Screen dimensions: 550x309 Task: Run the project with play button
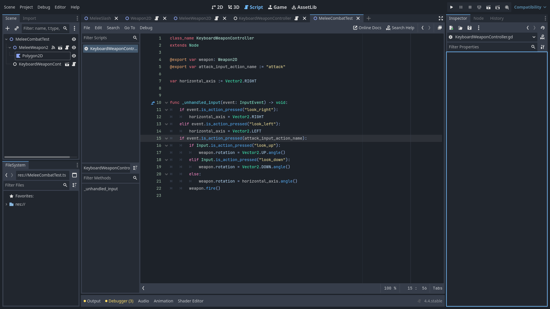(x=451, y=7)
